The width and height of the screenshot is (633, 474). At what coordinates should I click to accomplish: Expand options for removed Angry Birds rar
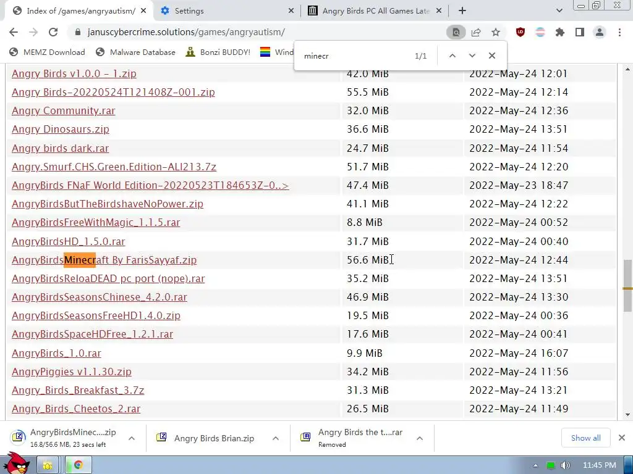[420, 438]
